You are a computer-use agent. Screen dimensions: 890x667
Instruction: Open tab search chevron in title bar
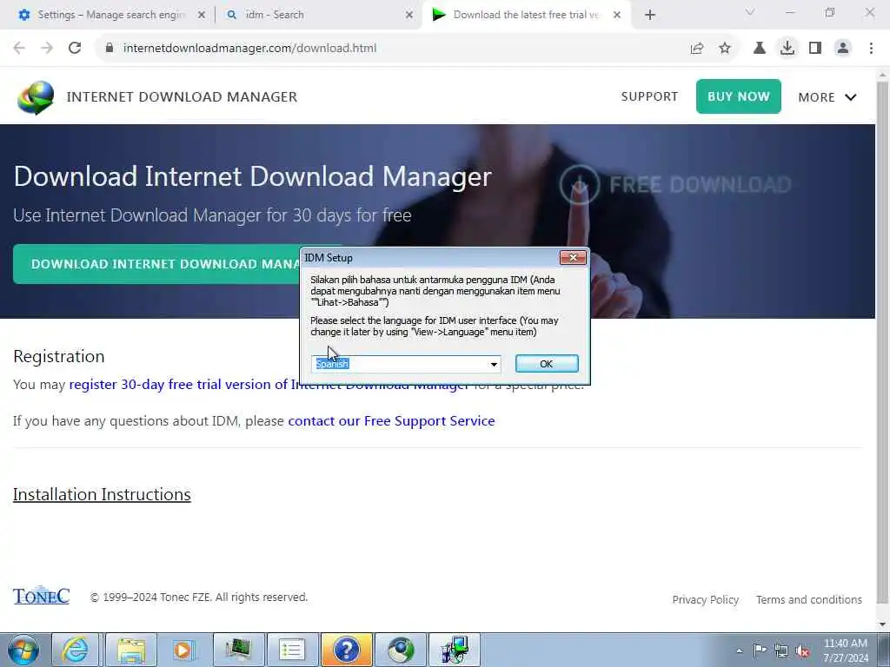tap(750, 12)
